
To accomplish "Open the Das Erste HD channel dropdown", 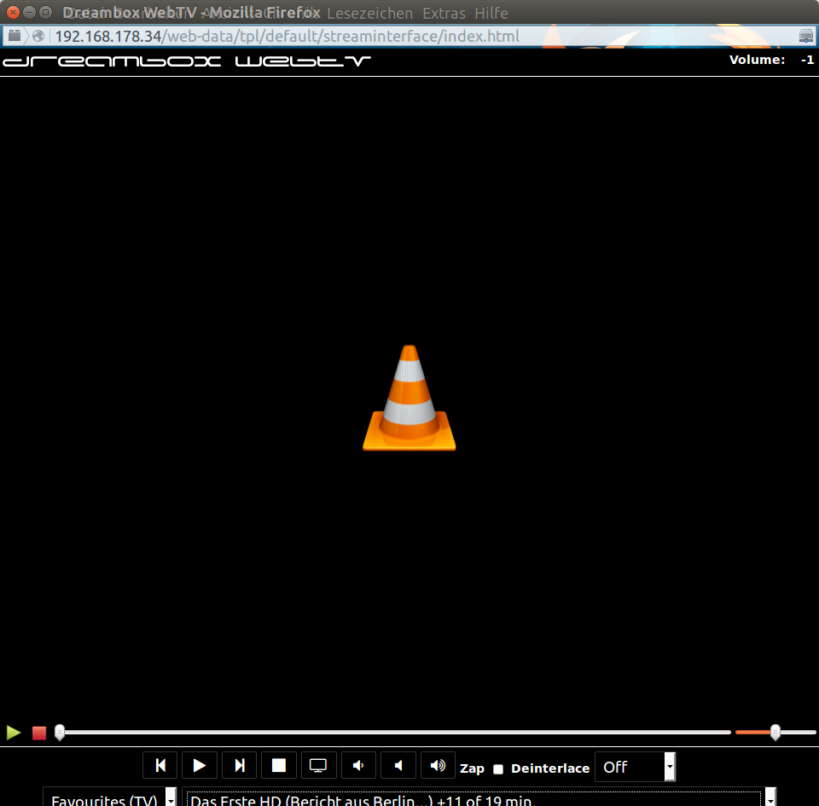I will click(x=479, y=799).
